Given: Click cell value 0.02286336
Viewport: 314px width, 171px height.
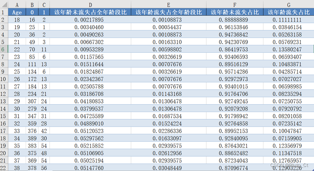Looking at the screenshot, I should pos(168,131).
